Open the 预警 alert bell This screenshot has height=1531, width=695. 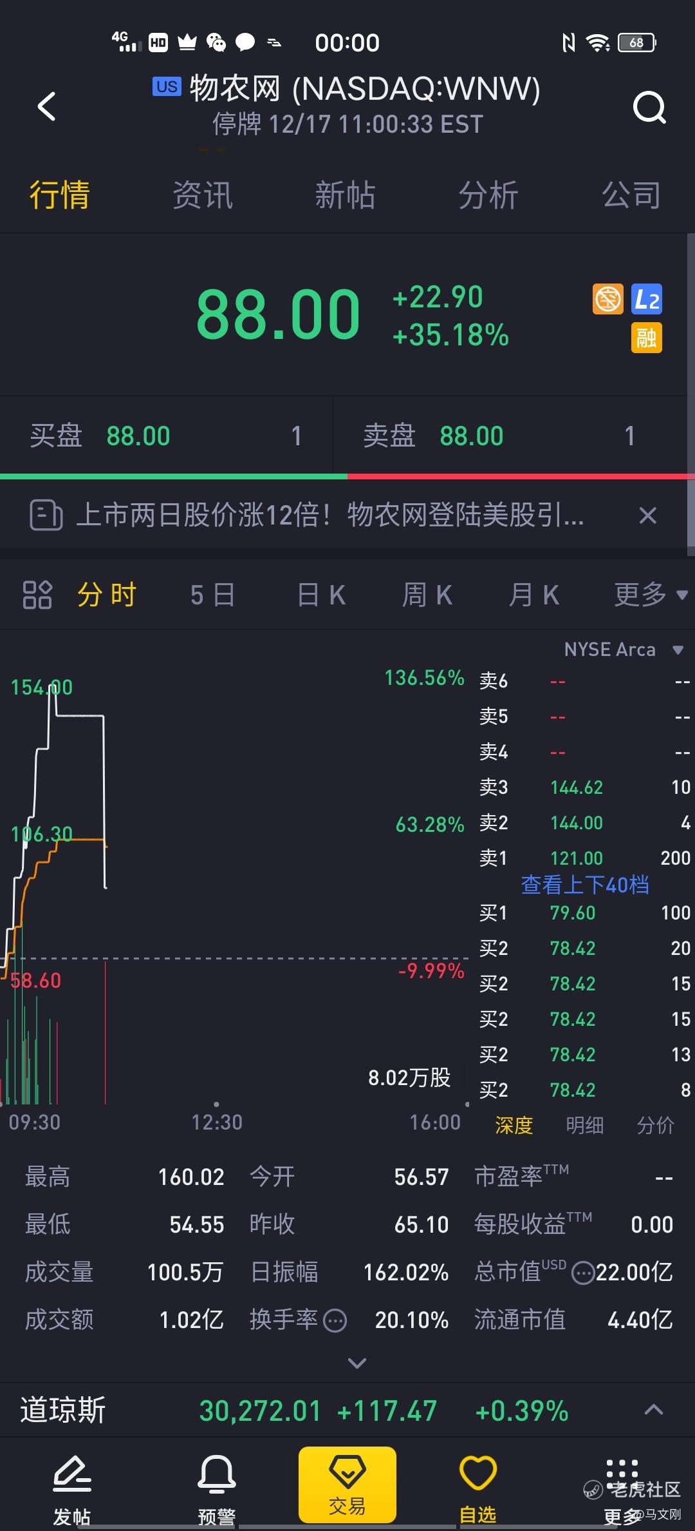tap(216, 1489)
